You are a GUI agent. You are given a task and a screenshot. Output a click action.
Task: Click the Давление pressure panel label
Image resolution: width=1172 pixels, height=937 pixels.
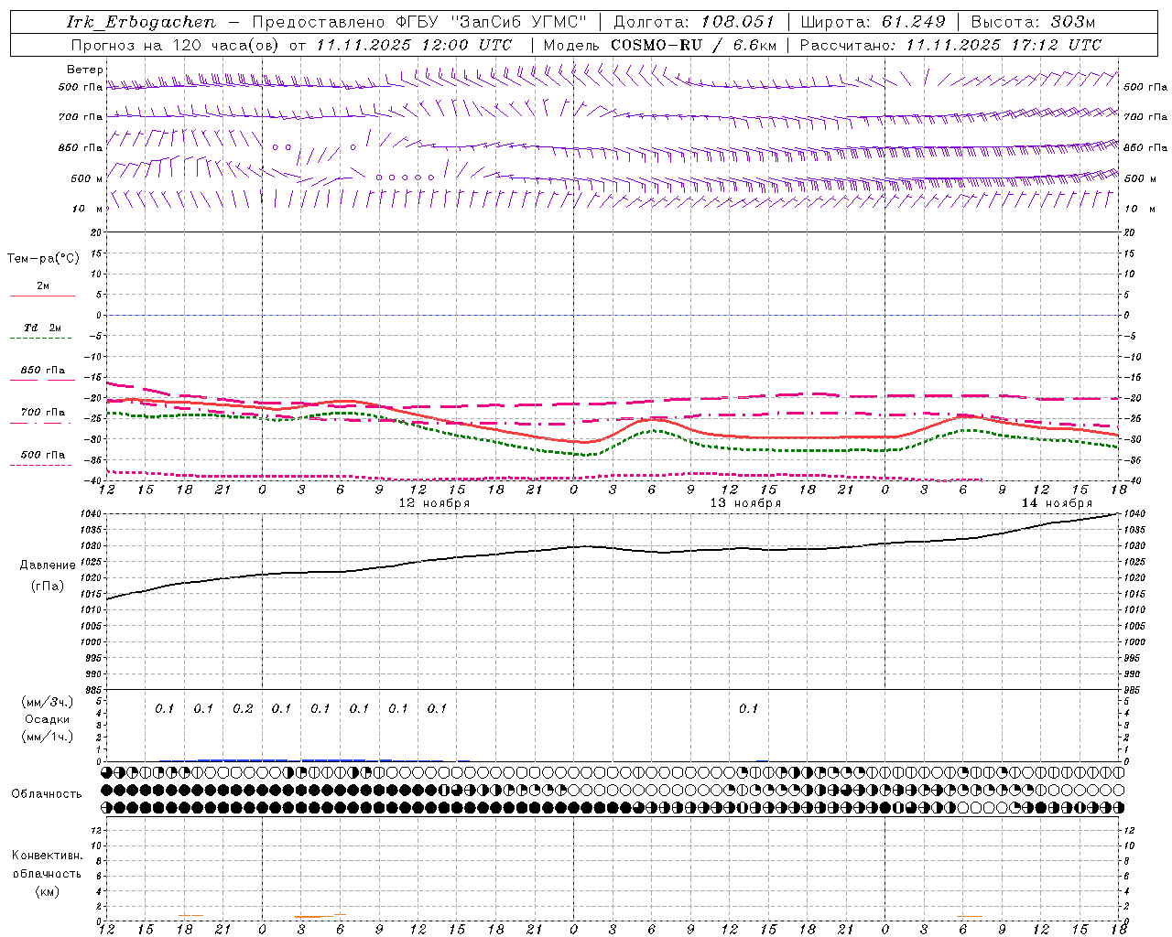point(48,565)
